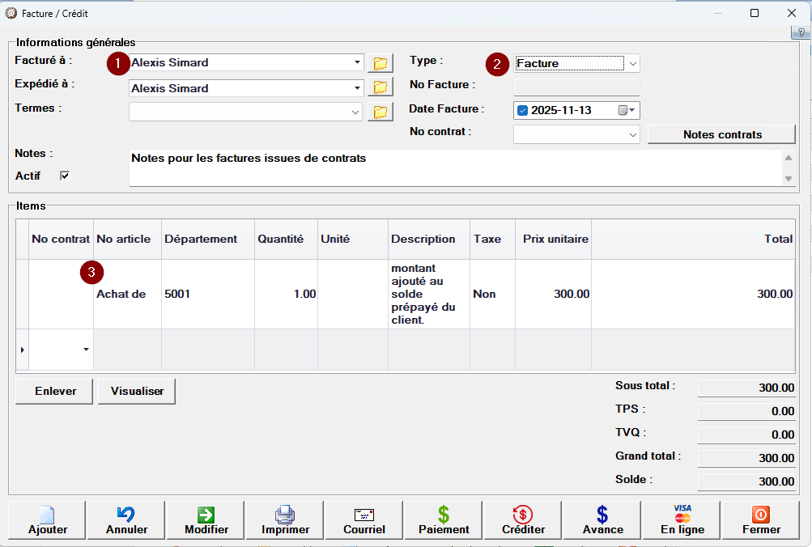Click inside the Notes text field
812x547 pixels.
tap(453, 167)
